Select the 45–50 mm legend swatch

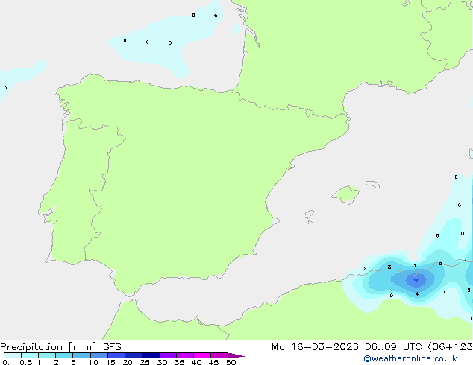[219, 355]
